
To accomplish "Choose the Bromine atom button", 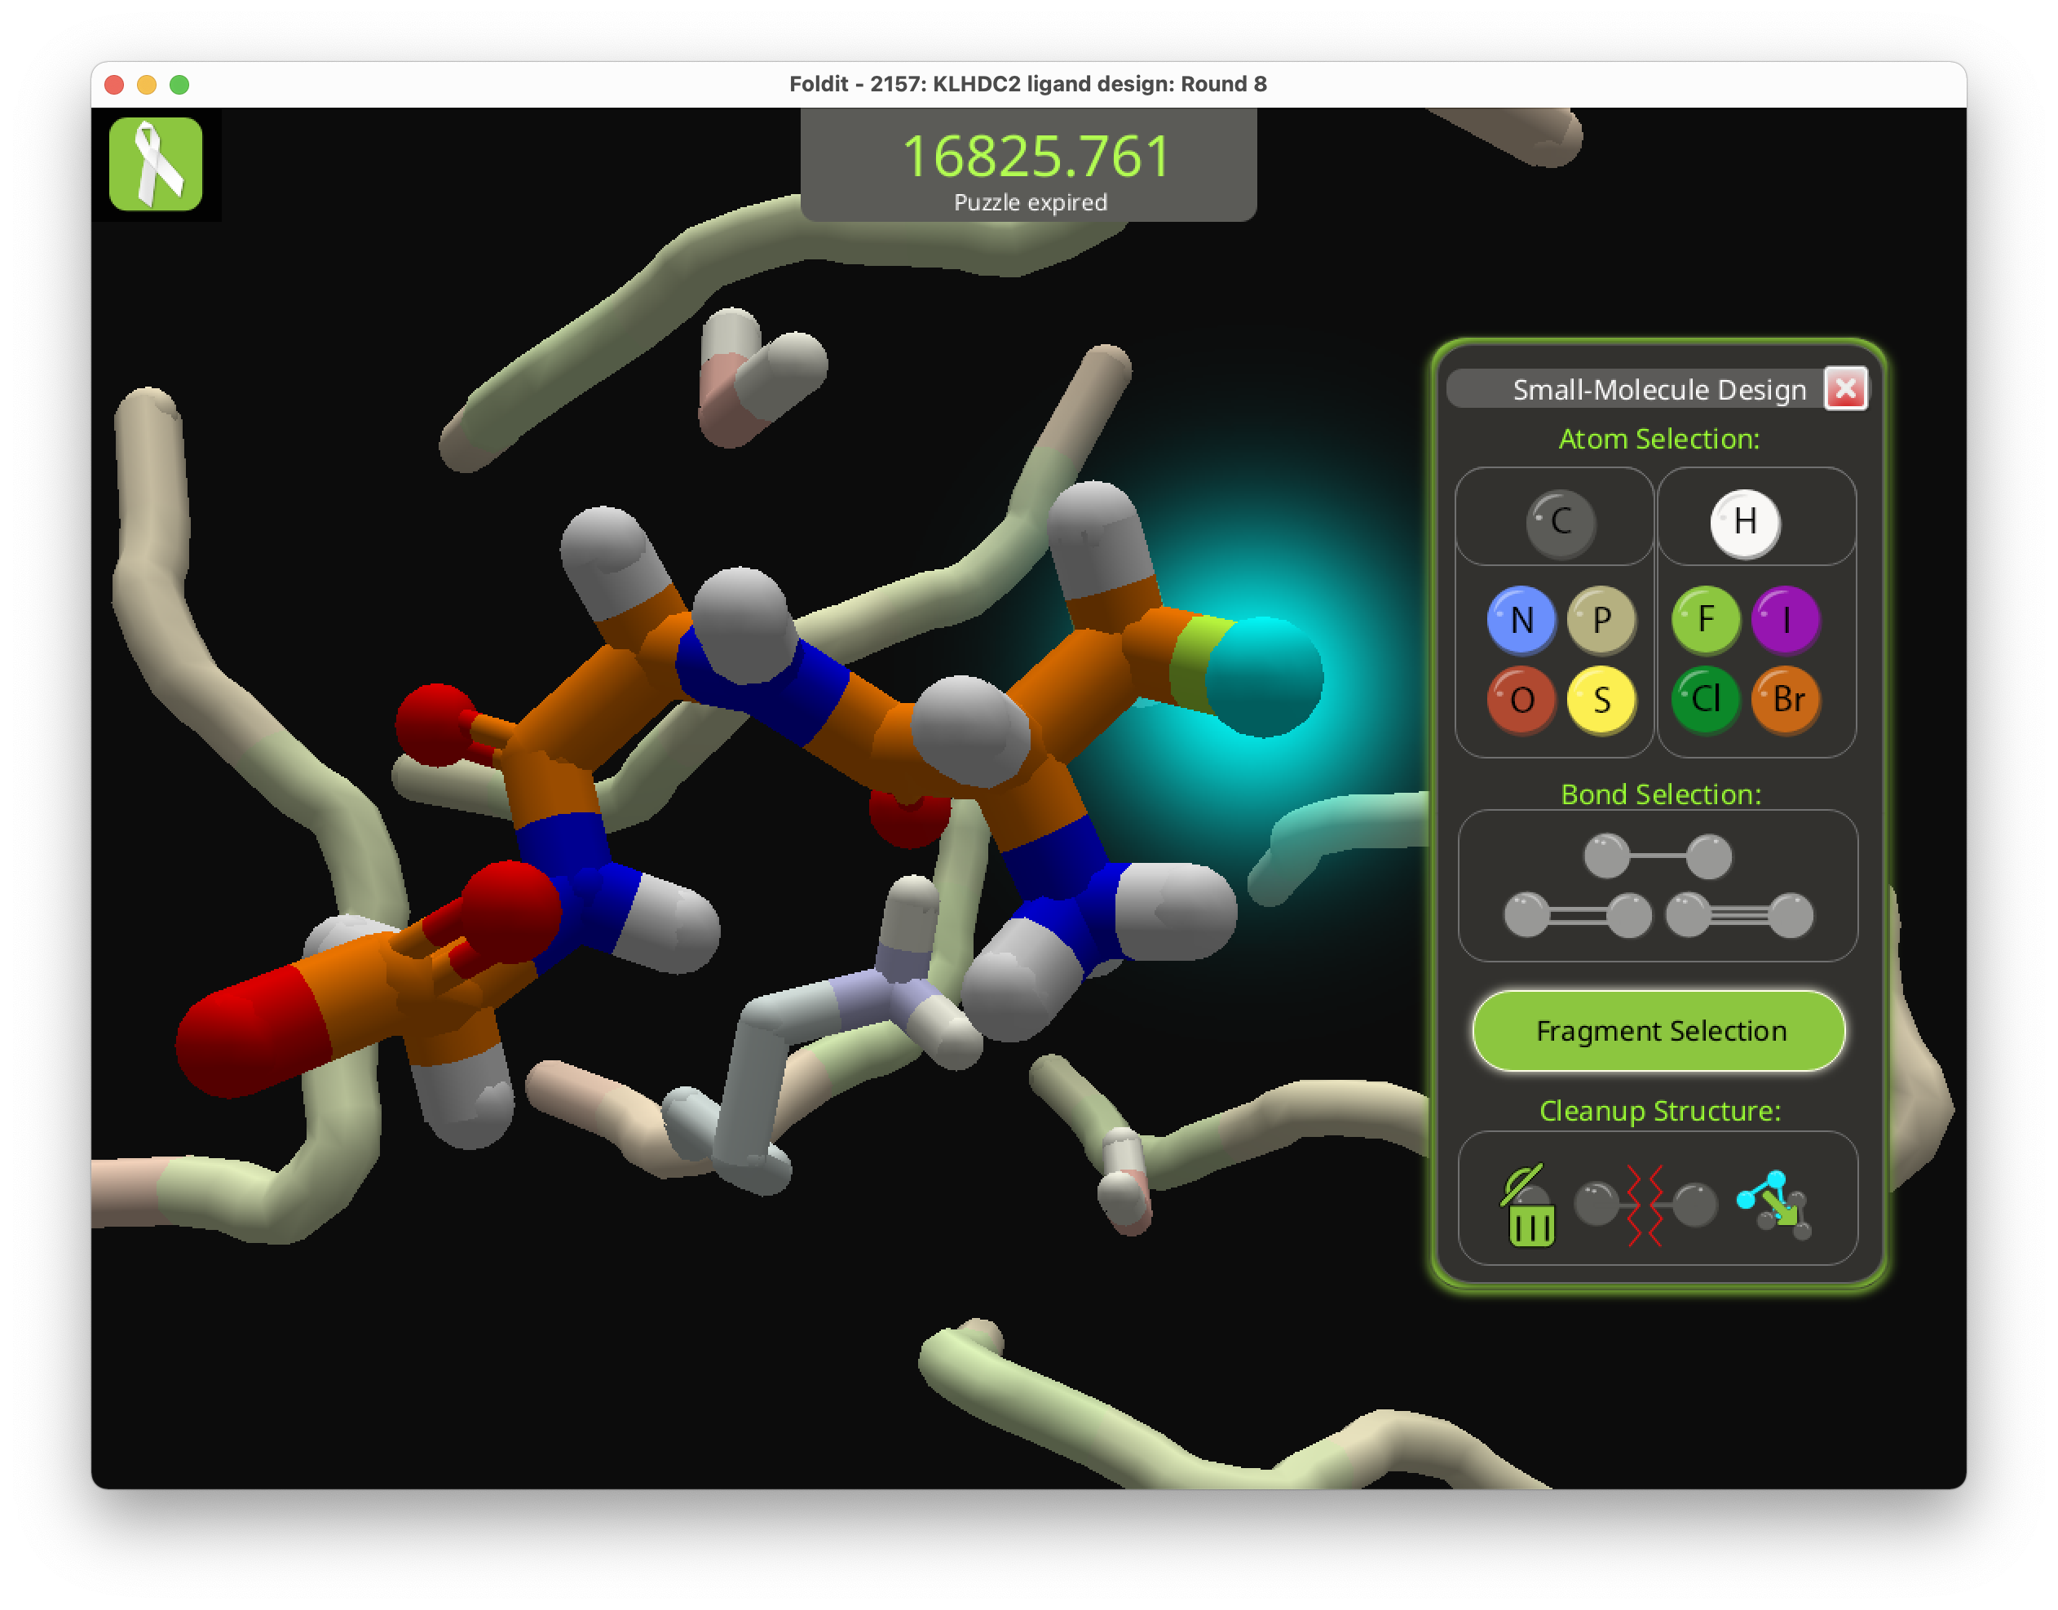I will point(1785,701).
